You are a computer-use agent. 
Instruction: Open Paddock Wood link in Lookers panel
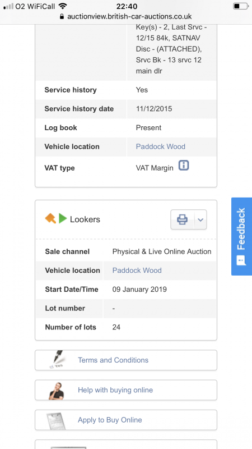(x=137, y=271)
